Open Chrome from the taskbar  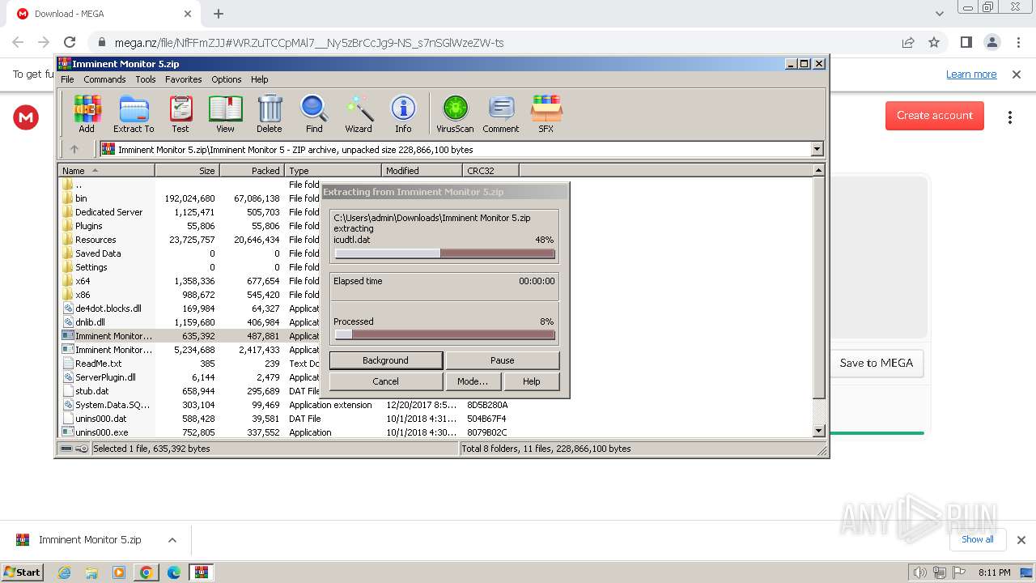pyautogui.click(x=146, y=572)
